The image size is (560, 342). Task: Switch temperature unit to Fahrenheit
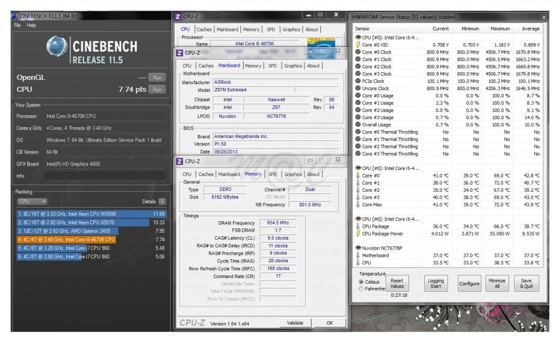coord(361,288)
